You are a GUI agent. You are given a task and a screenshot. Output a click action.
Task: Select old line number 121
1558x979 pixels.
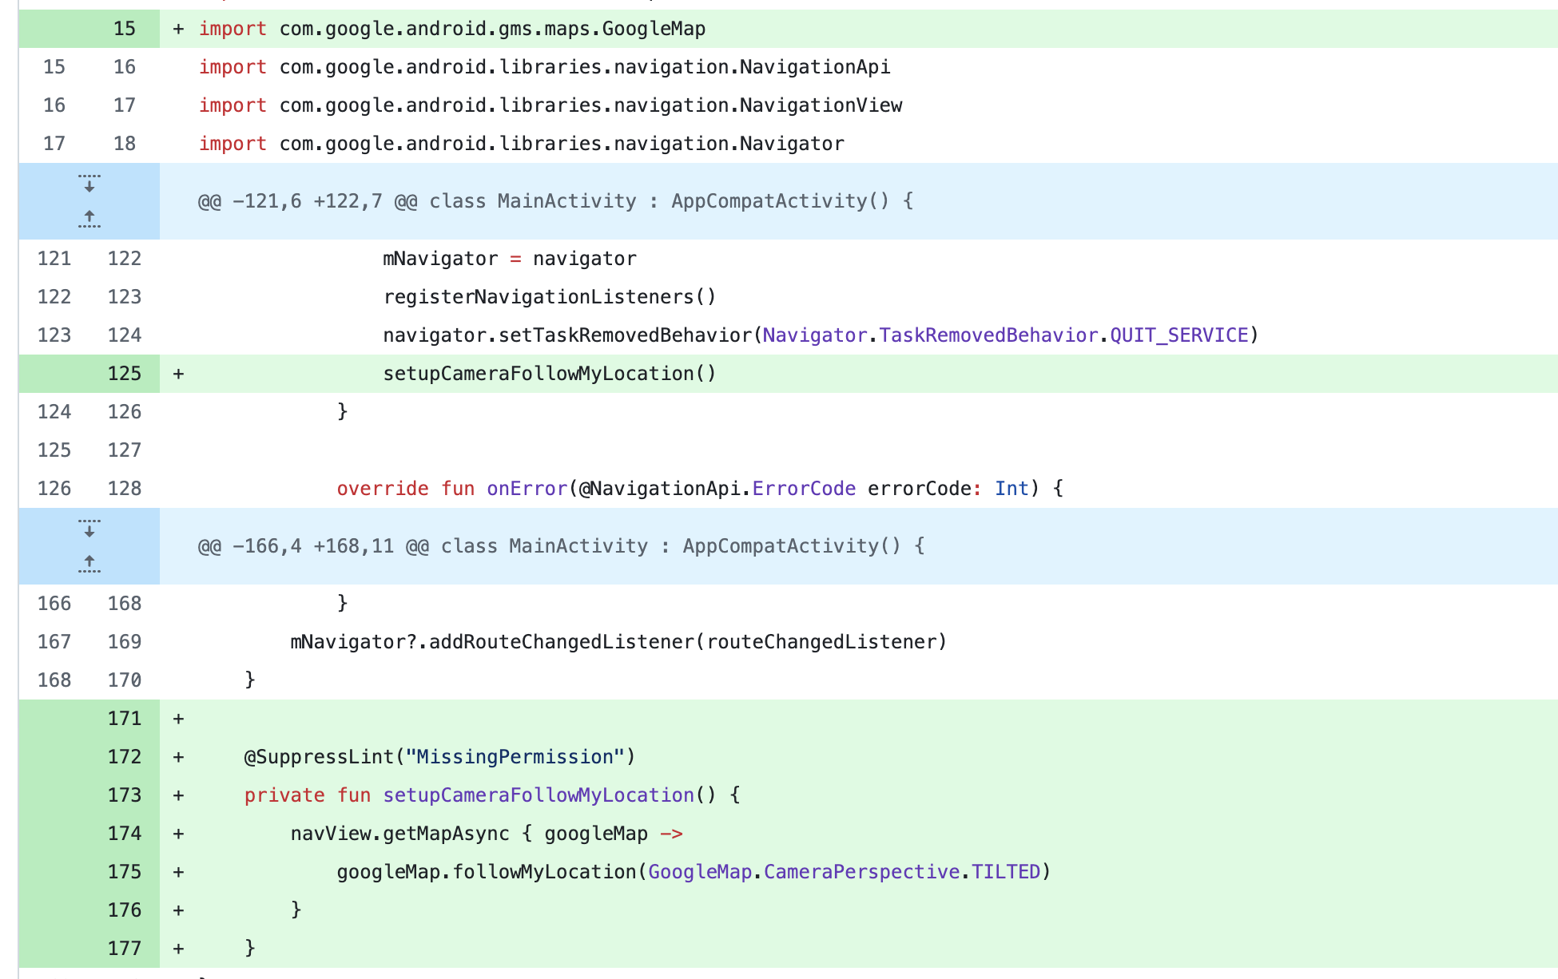[x=54, y=259]
